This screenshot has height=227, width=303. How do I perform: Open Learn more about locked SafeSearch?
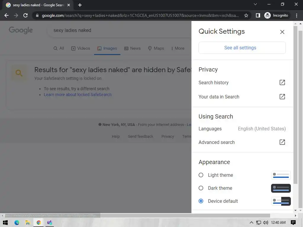78,95
